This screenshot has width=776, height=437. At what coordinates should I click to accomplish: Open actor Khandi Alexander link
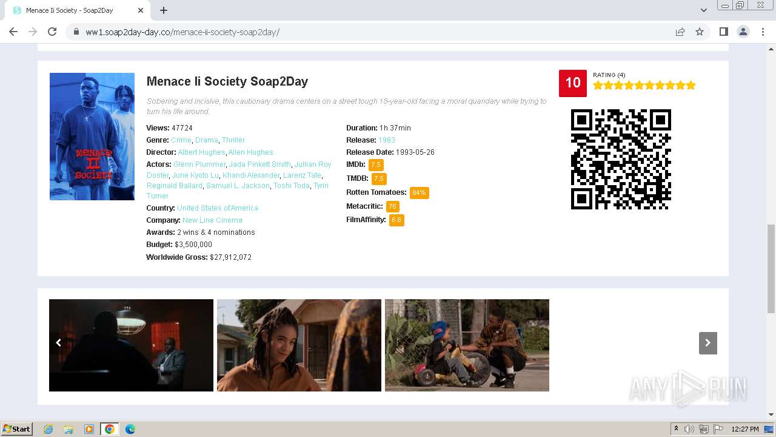(x=251, y=175)
